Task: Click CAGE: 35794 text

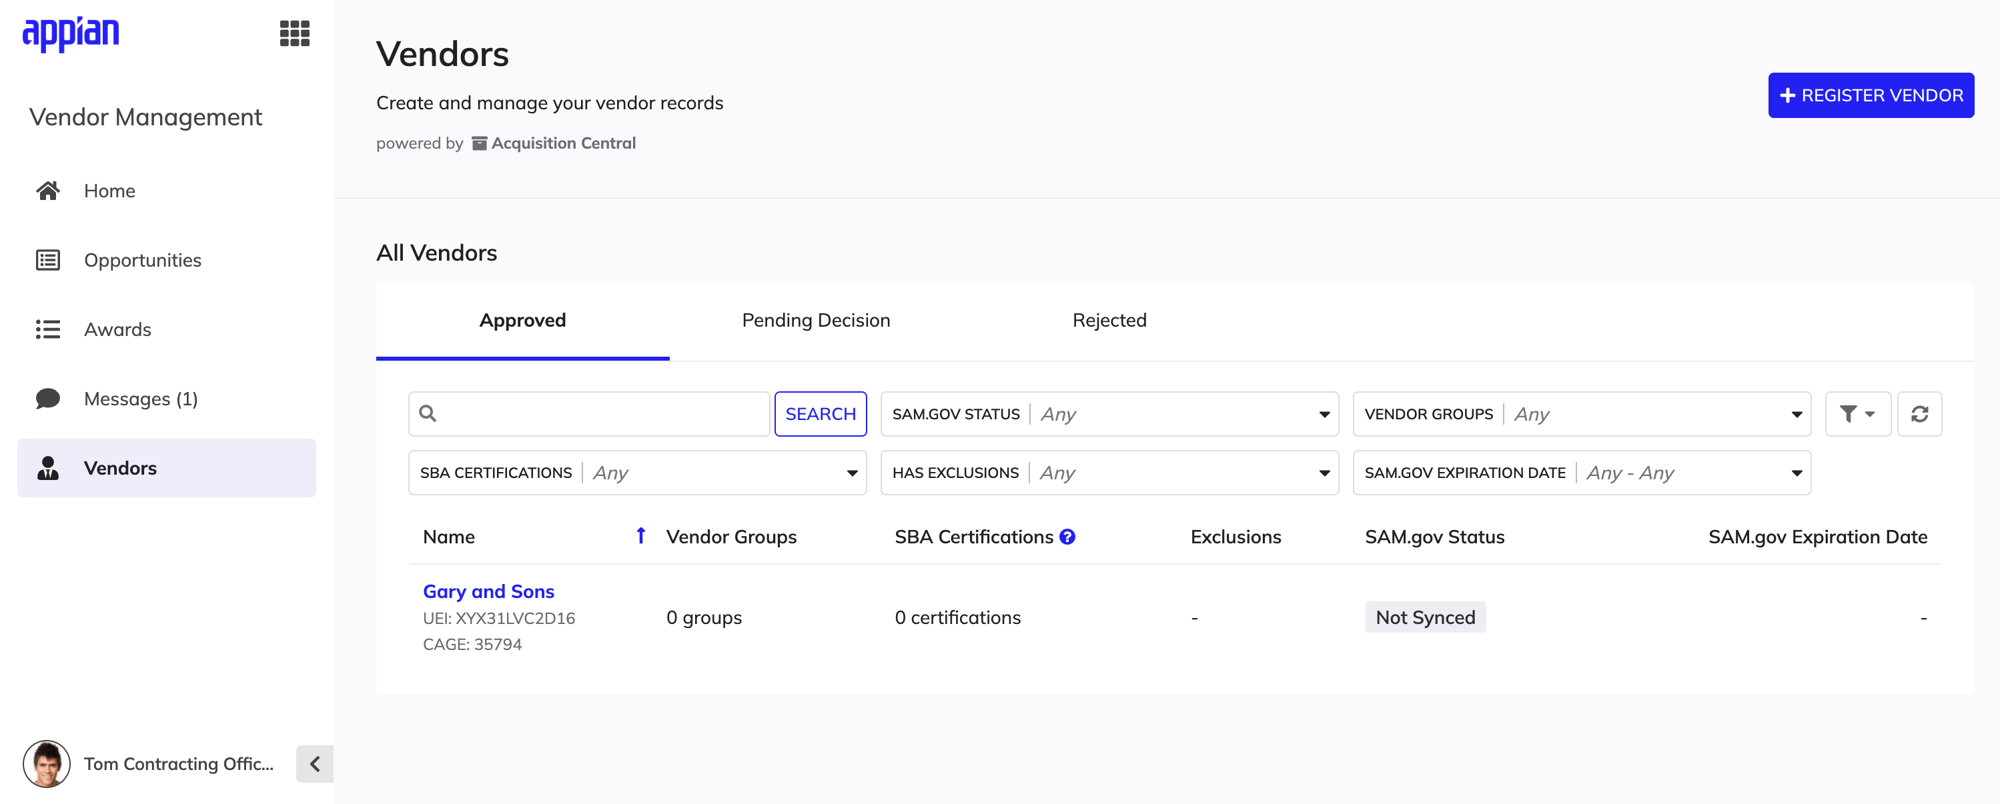Action: tap(472, 644)
